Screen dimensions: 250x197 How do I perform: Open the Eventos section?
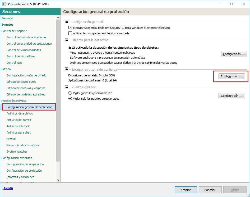click(7, 25)
